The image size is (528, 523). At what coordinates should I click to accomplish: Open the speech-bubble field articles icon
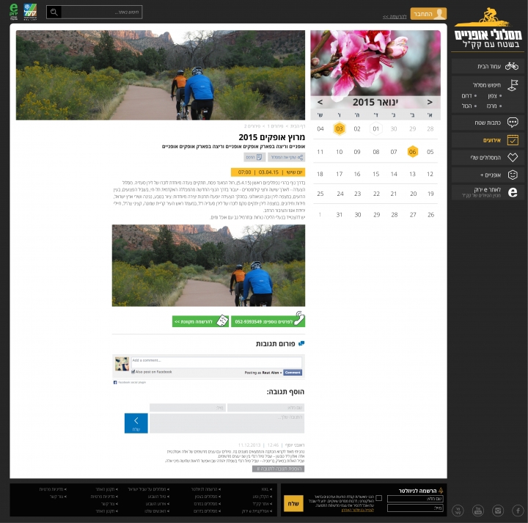pyautogui.click(x=513, y=122)
